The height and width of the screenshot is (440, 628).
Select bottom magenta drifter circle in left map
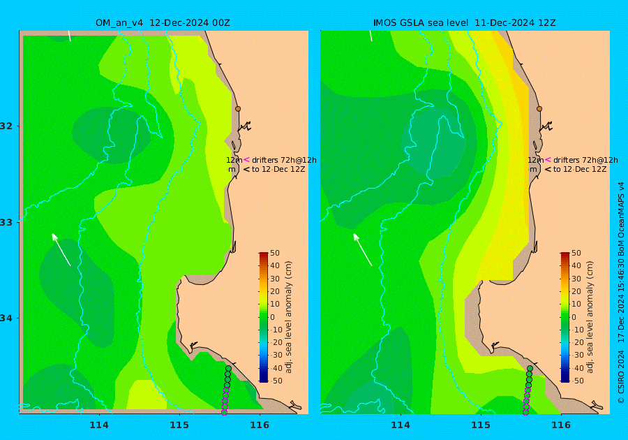[x=224, y=412]
